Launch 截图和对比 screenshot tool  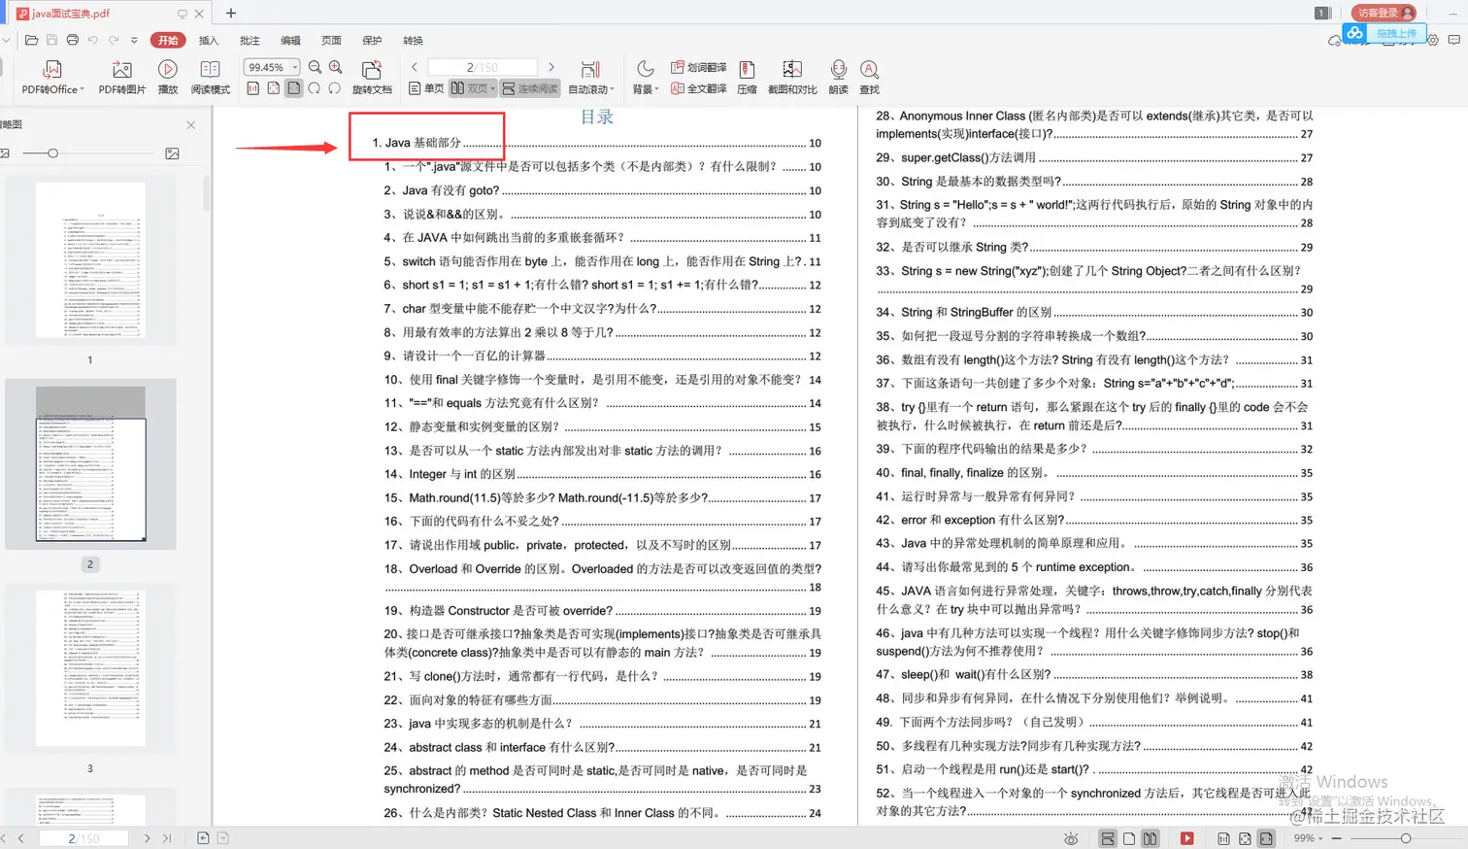click(x=791, y=78)
